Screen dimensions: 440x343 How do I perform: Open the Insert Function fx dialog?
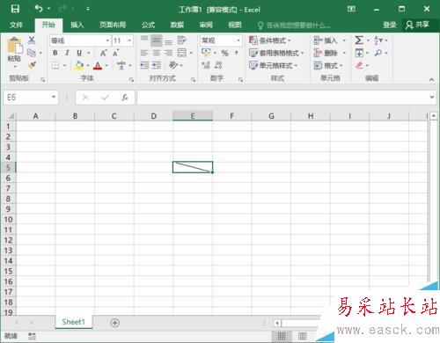pos(124,98)
